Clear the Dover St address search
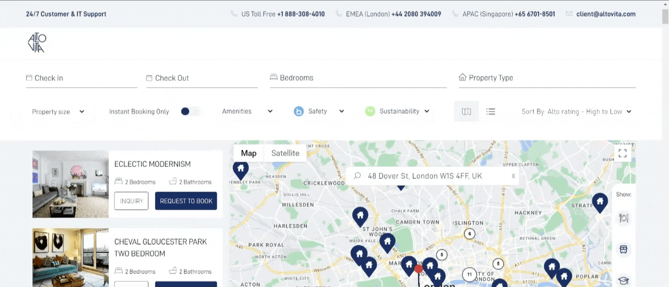Image resolution: width=669 pixels, height=287 pixels. tap(513, 176)
